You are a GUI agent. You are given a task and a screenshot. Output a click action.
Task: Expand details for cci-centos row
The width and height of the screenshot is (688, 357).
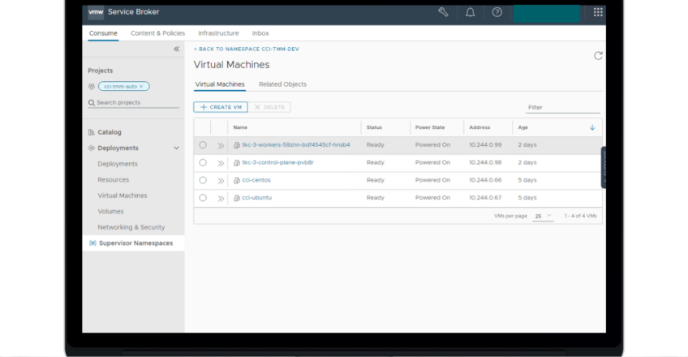click(x=221, y=181)
